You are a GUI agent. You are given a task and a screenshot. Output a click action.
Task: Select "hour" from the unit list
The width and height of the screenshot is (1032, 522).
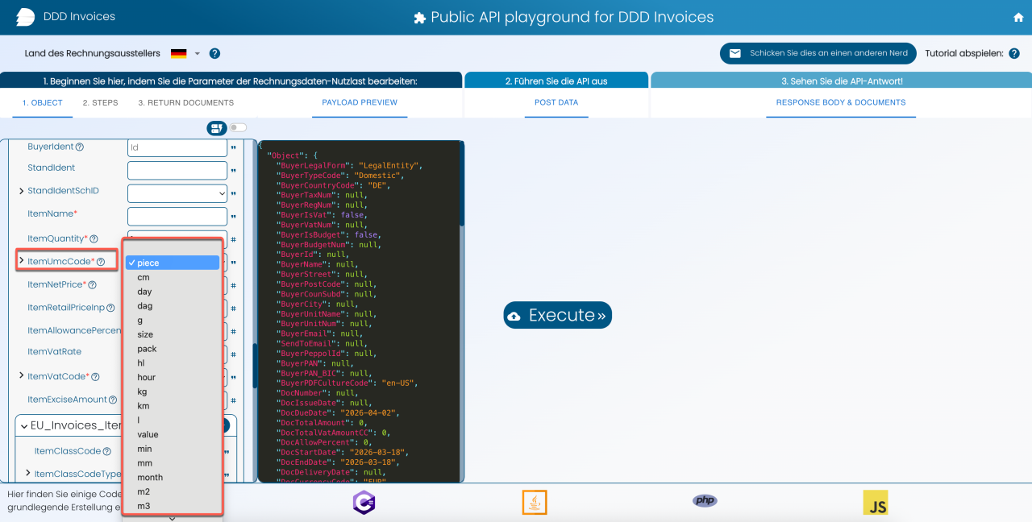[147, 377]
